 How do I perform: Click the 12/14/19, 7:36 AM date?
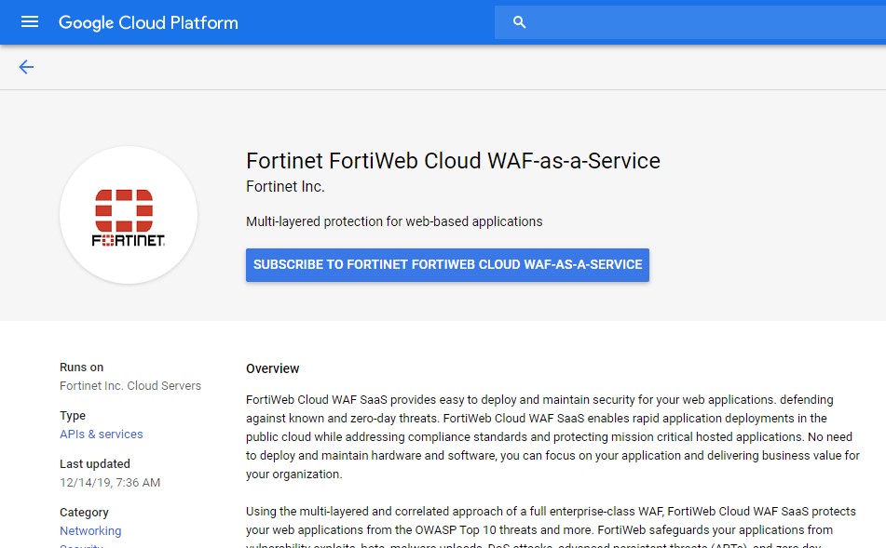tap(110, 483)
